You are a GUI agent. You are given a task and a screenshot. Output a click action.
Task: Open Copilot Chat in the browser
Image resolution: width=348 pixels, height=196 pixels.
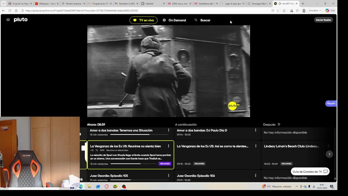click(x=330, y=10)
